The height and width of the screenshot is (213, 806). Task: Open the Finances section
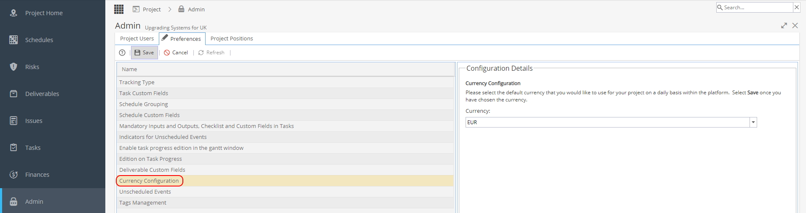(53, 175)
